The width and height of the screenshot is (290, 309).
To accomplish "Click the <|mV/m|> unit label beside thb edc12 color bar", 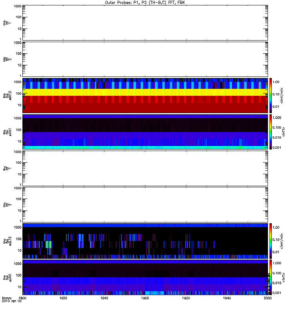I will tap(282, 95).
